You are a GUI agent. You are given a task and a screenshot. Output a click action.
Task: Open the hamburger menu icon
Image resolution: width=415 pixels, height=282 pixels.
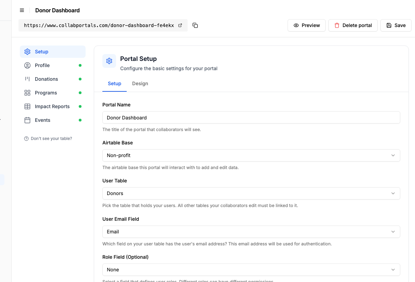[22, 10]
